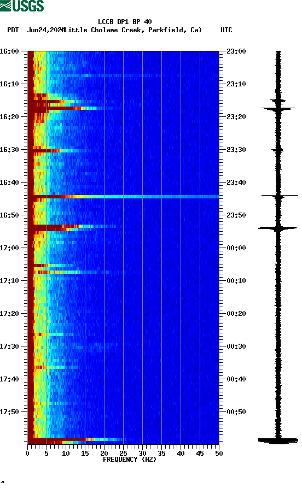Click the '17:10' PDT time label

point(9,281)
